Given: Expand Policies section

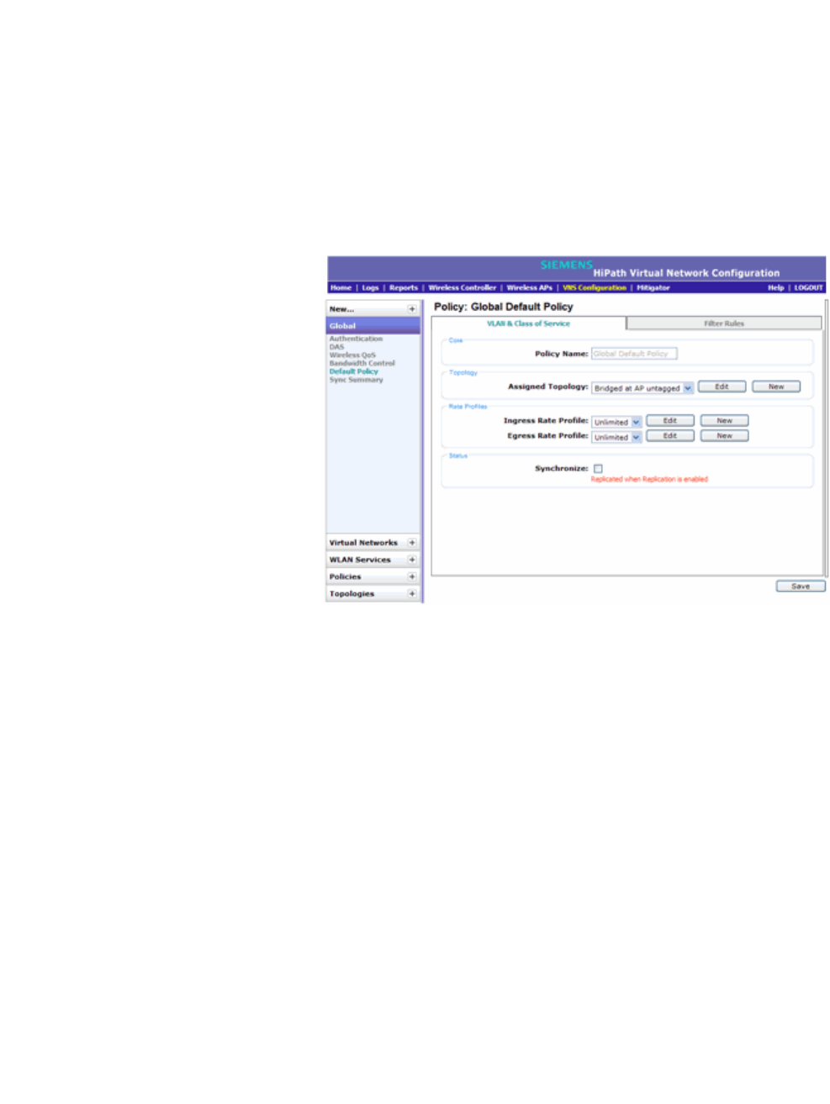Looking at the screenshot, I should point(412,576).
